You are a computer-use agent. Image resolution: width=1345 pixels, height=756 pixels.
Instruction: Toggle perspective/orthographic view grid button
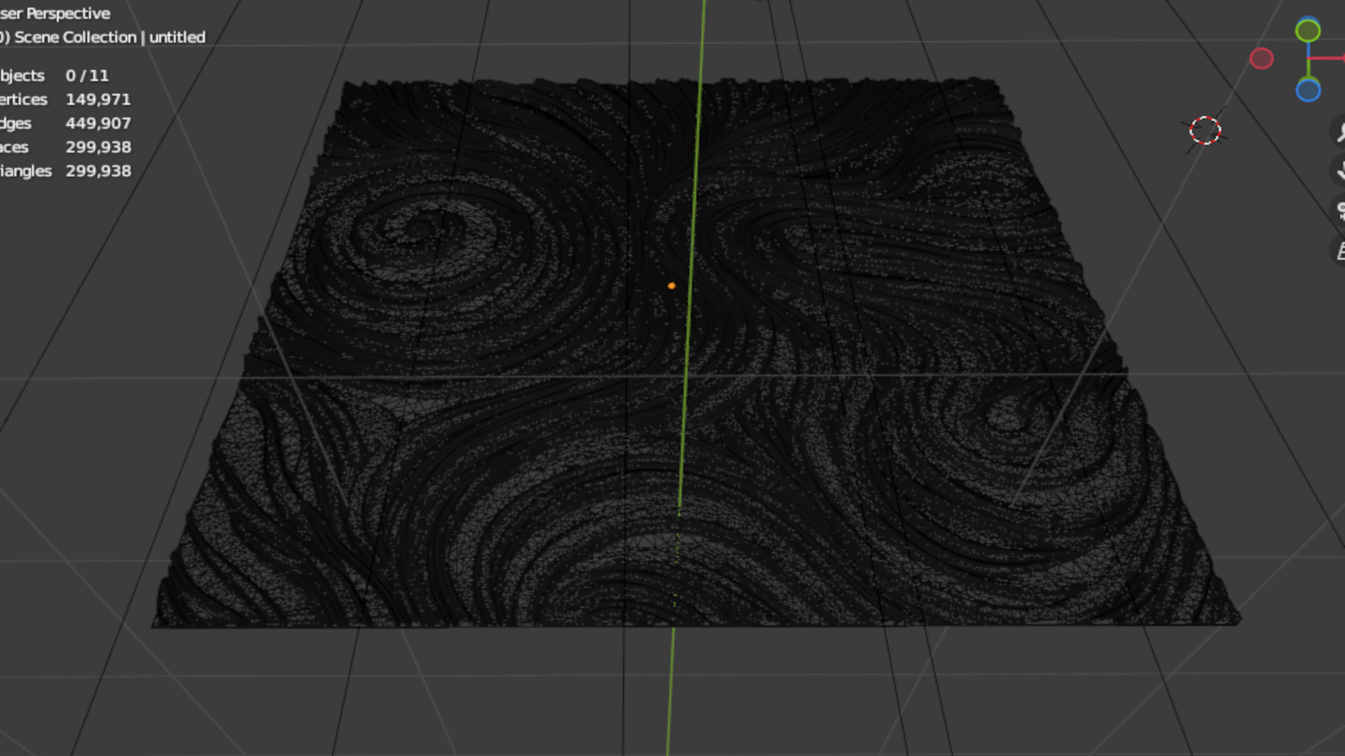(x=1339, y=250)
